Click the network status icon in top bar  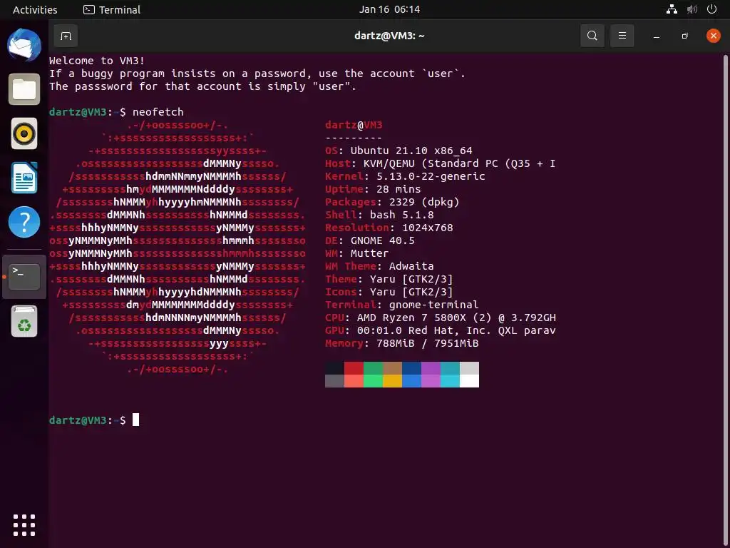pyautogui.click(x=672, y=9)
